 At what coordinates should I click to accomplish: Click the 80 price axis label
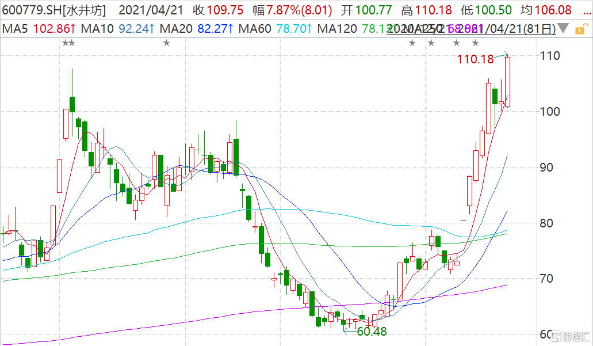[x=546, y=223]
